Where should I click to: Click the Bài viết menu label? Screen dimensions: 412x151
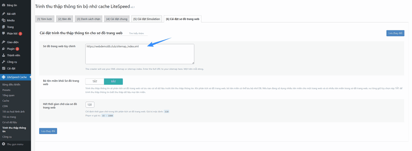pyautogui.click(x=12, y=14)
